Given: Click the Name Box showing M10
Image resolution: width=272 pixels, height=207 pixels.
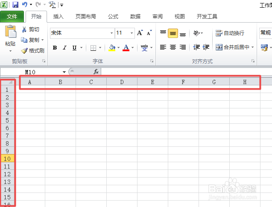Looking at the screenshot, I should [30, 72].
